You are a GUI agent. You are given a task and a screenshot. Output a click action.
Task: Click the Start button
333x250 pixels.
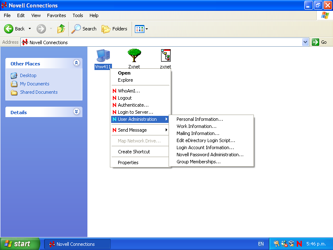pyautogui.click(x=20, y=244)
